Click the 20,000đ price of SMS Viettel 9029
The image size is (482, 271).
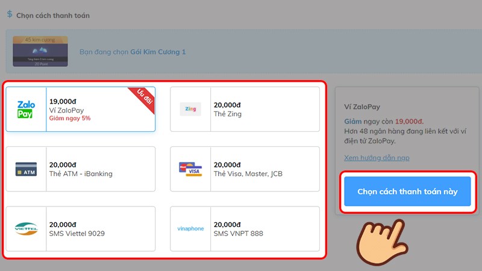(63, 225)
